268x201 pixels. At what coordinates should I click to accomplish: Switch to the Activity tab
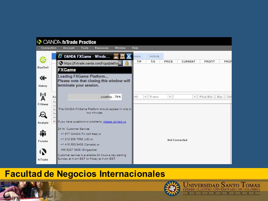(154, 56)
